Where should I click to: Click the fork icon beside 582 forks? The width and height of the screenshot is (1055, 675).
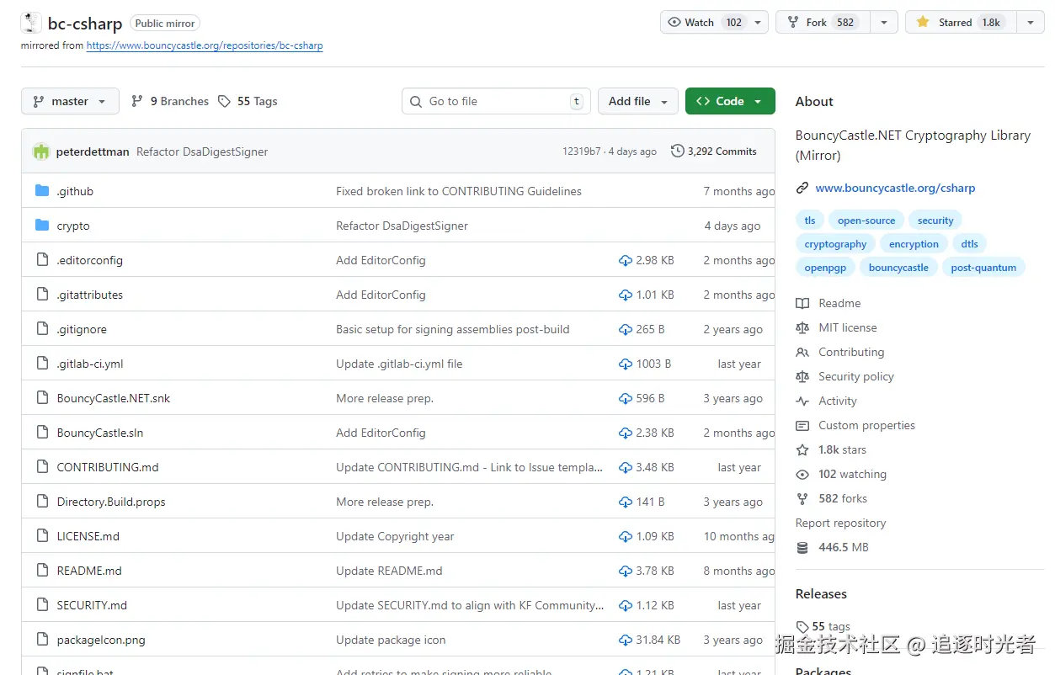point(802,498)
